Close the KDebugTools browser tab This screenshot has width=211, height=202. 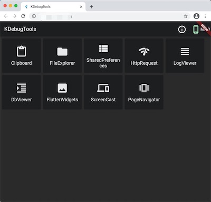coord(81,7)
